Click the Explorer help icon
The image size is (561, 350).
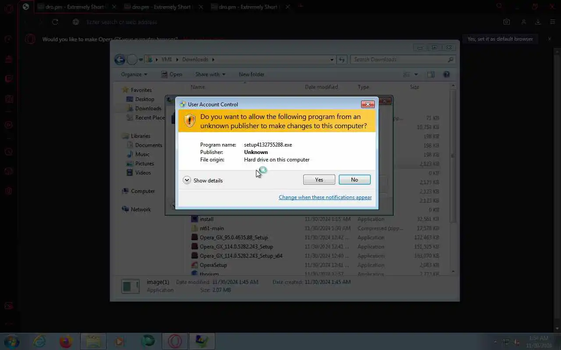447,74
